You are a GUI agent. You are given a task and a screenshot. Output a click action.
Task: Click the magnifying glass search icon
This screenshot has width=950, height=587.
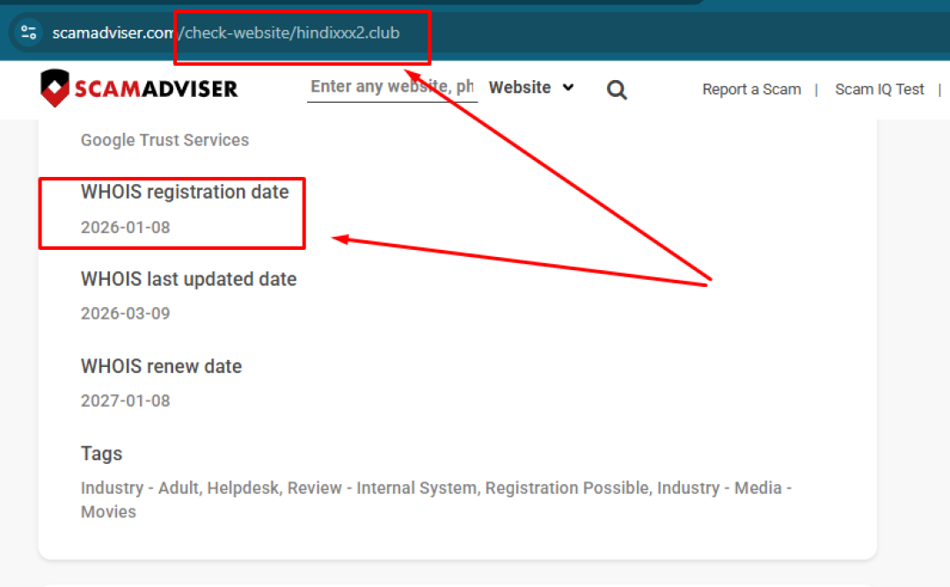pyautogui.click(x=616, y=90)
